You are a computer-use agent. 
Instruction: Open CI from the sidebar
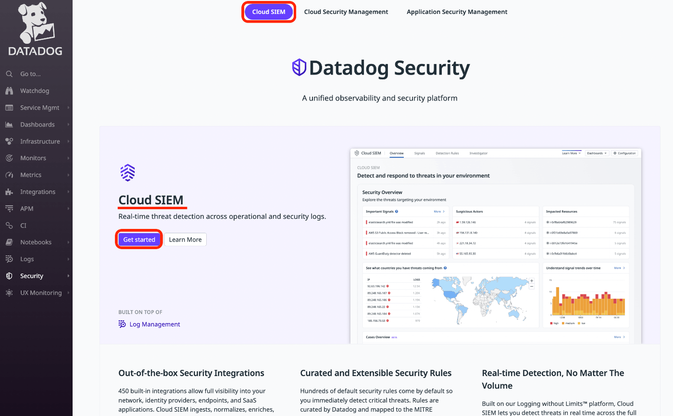click(x=23, y=226)
